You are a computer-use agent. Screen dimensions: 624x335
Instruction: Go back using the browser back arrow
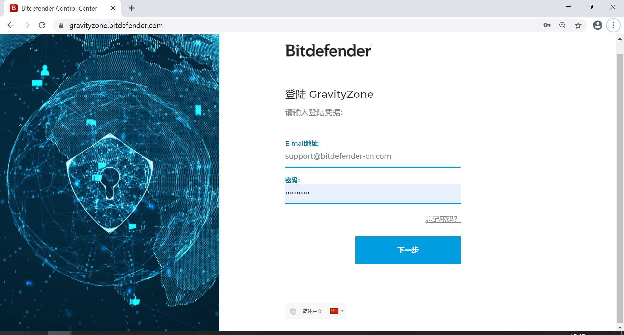[11, 25]
